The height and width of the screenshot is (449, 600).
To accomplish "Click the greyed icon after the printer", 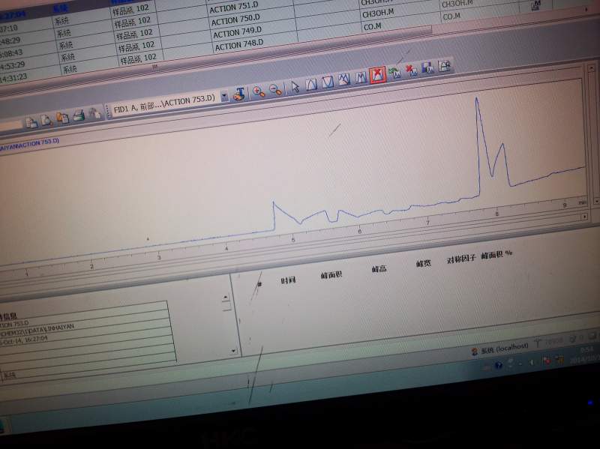I will (x=94, y=113).
